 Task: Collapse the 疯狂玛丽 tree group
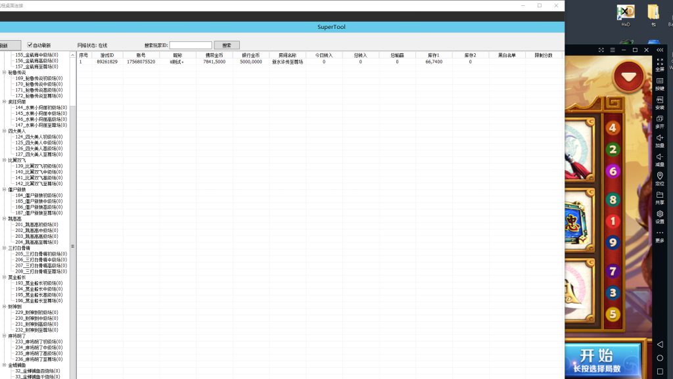tap(5, 102)
